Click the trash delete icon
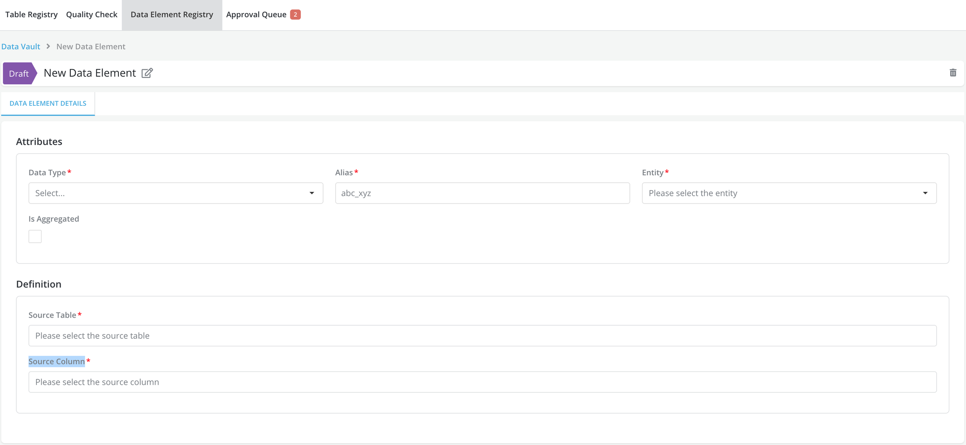 coord(952,73)
